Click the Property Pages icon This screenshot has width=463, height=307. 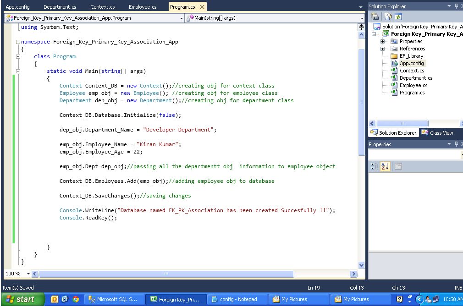[398, 166]
